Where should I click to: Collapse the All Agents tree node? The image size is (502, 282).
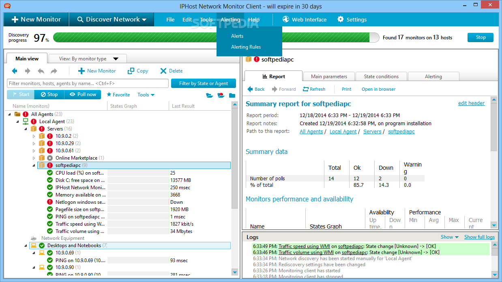(x=9, y=114)
